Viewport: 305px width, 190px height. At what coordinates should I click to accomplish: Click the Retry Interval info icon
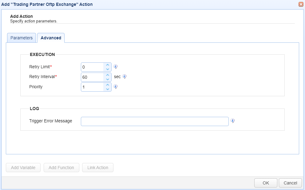(x=125, y=77)
